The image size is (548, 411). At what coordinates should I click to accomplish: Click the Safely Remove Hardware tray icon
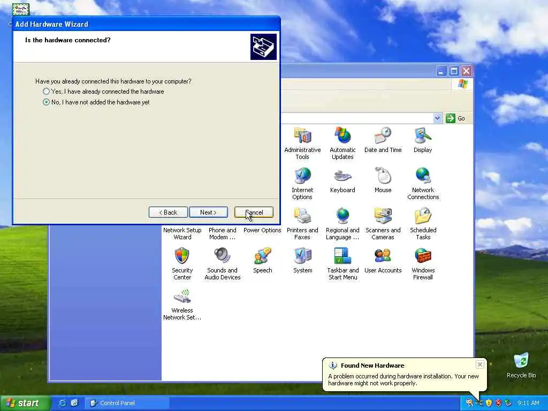tap(508, 403)
